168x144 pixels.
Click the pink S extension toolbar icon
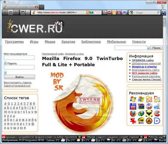click(x=119, y=13)
